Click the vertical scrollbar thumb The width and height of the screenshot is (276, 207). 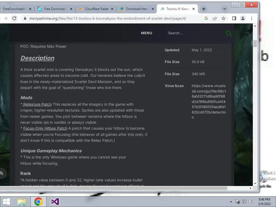[255, 44]
